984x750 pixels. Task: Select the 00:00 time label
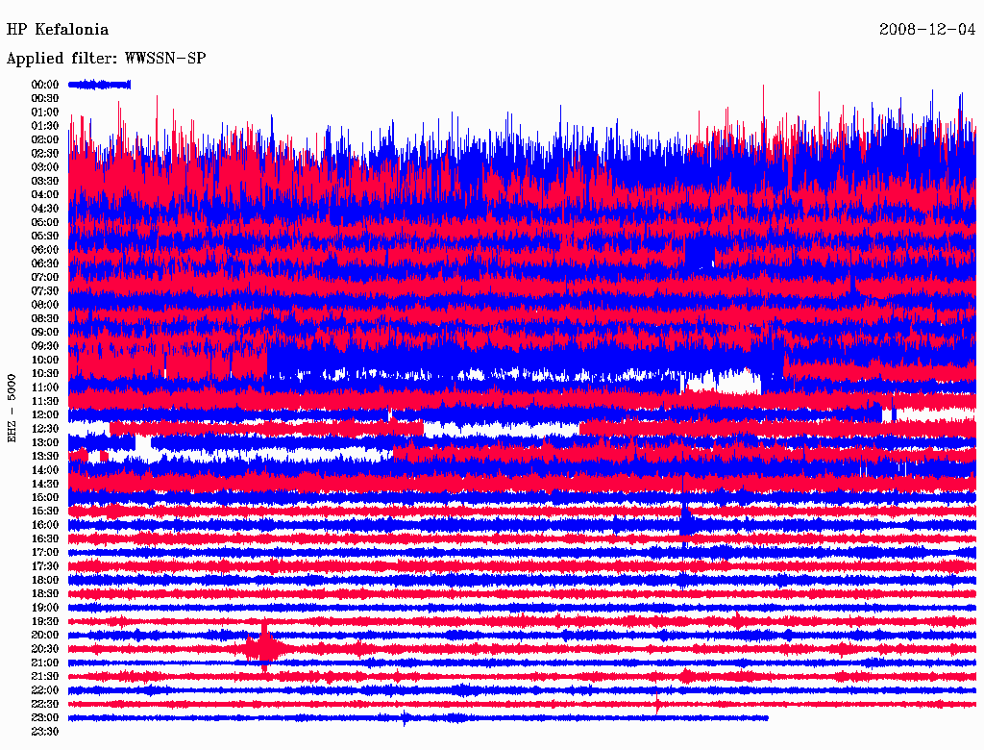coord(45,85)
